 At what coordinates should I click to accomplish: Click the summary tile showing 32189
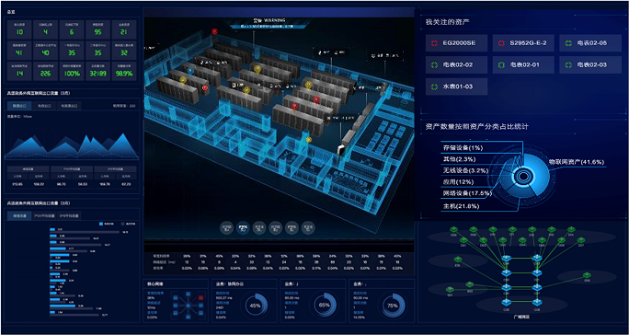(97, 71)
